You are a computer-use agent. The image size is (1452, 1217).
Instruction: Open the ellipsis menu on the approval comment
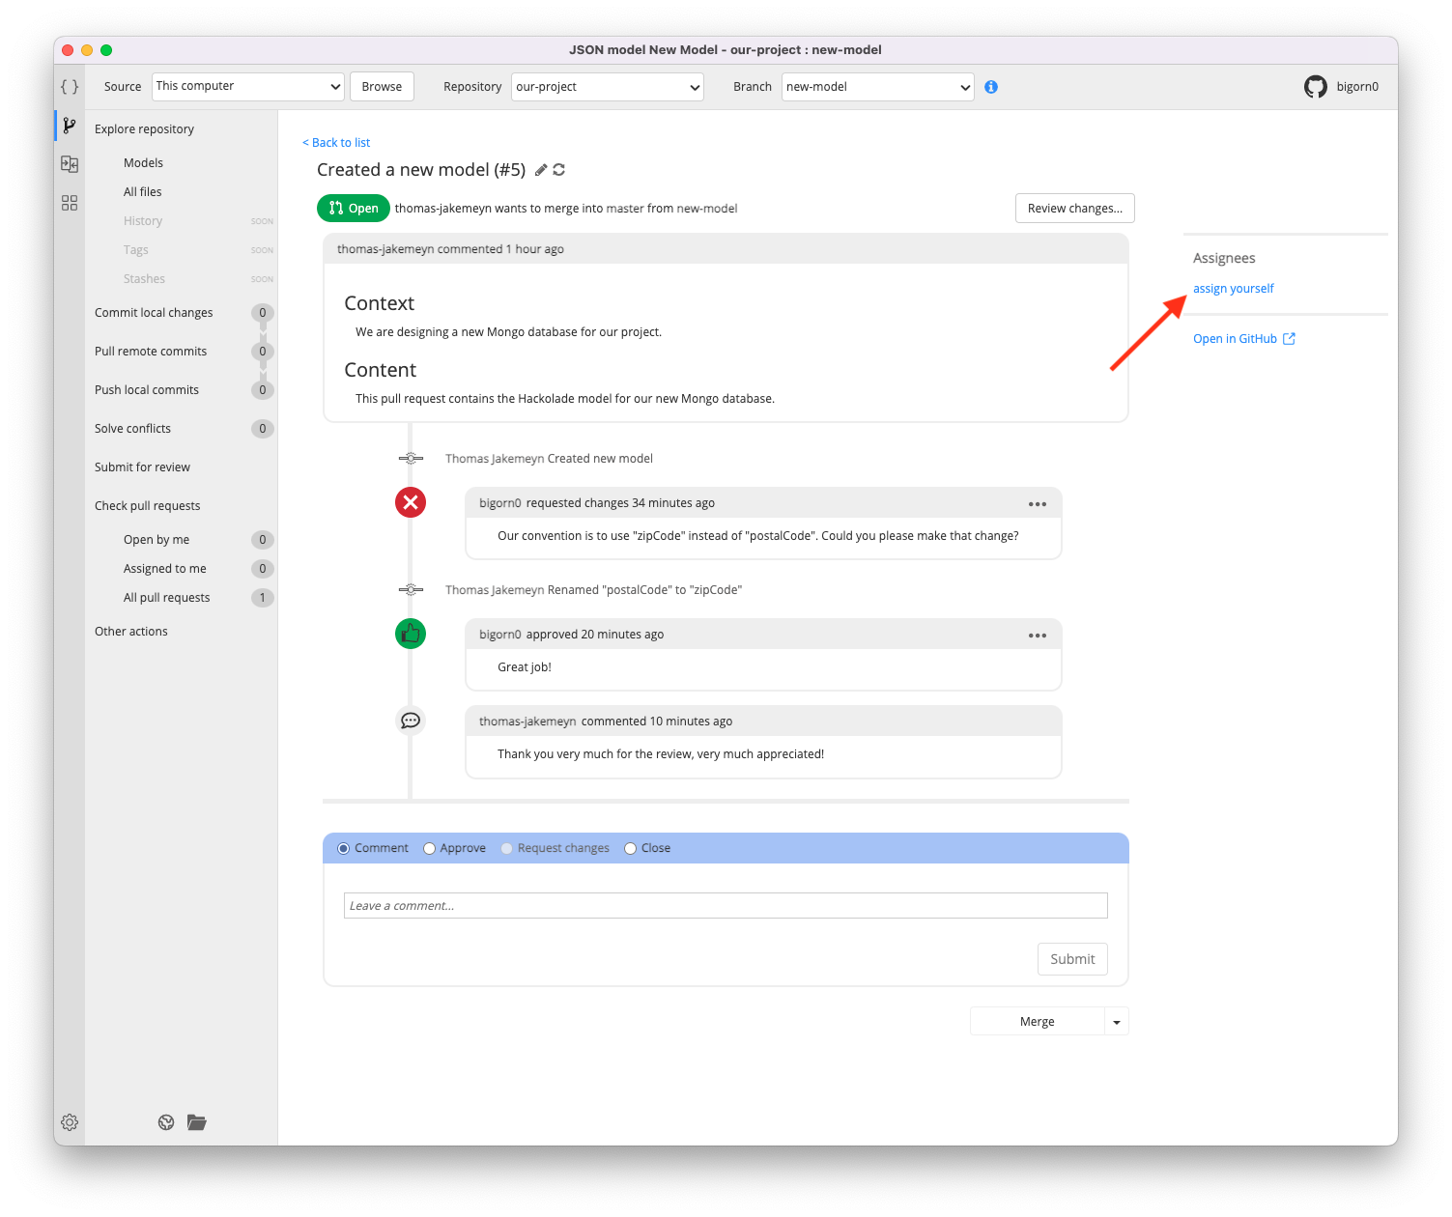coord(1038,635)
